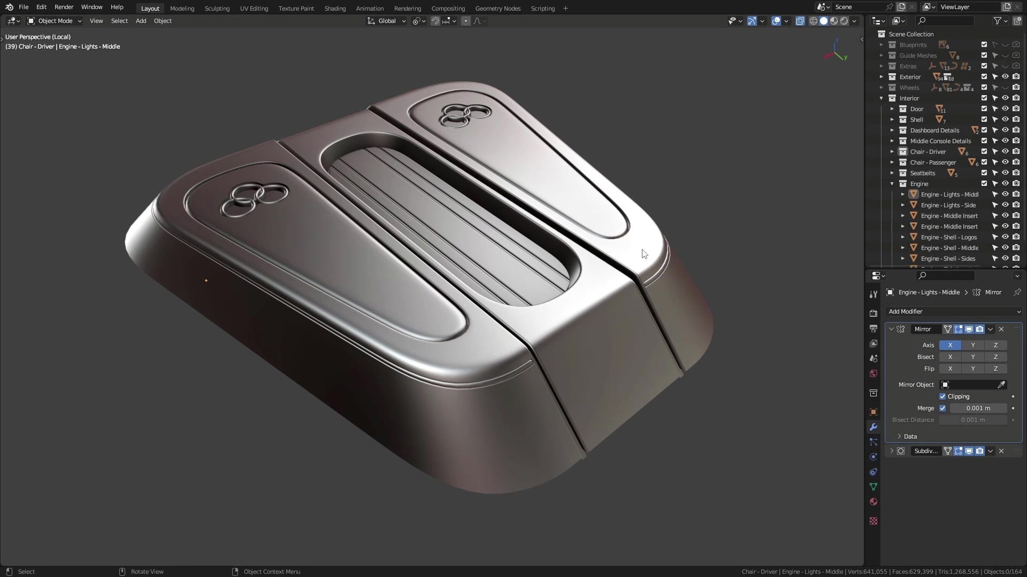Exclude Exterior collection via checkbox

tap(984, 77)
